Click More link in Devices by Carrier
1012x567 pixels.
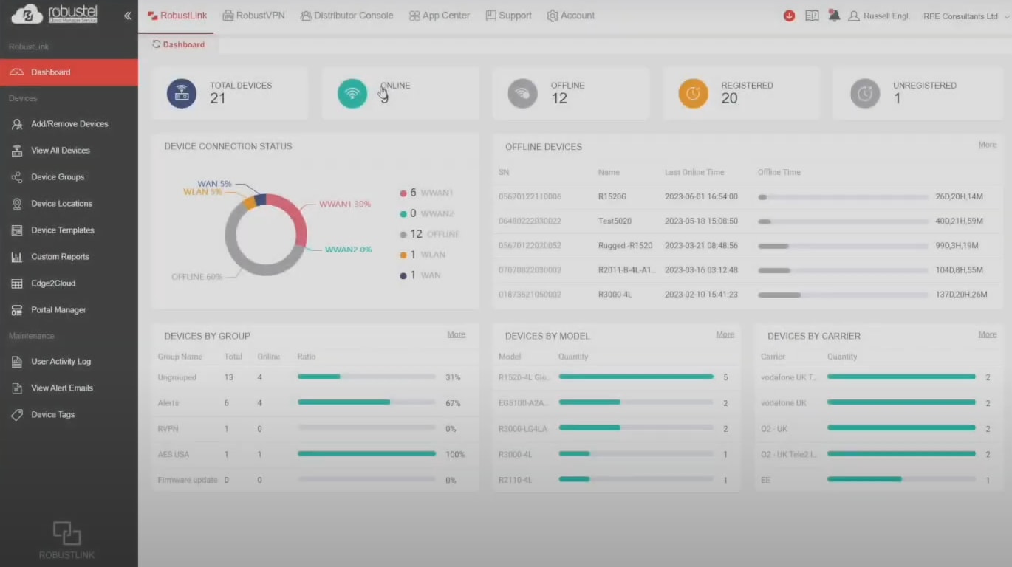click(x=988, y=334)
